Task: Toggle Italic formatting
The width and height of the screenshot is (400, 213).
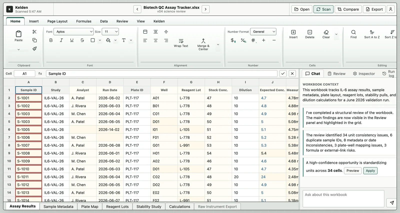Action: tap(61, 40)
